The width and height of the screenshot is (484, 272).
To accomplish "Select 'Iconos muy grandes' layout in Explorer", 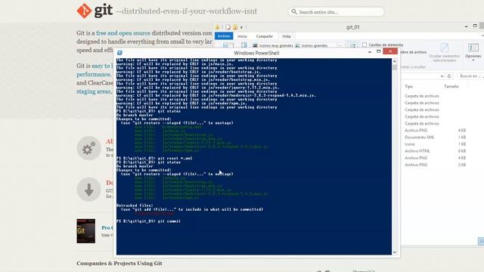I will click(273, 45).
